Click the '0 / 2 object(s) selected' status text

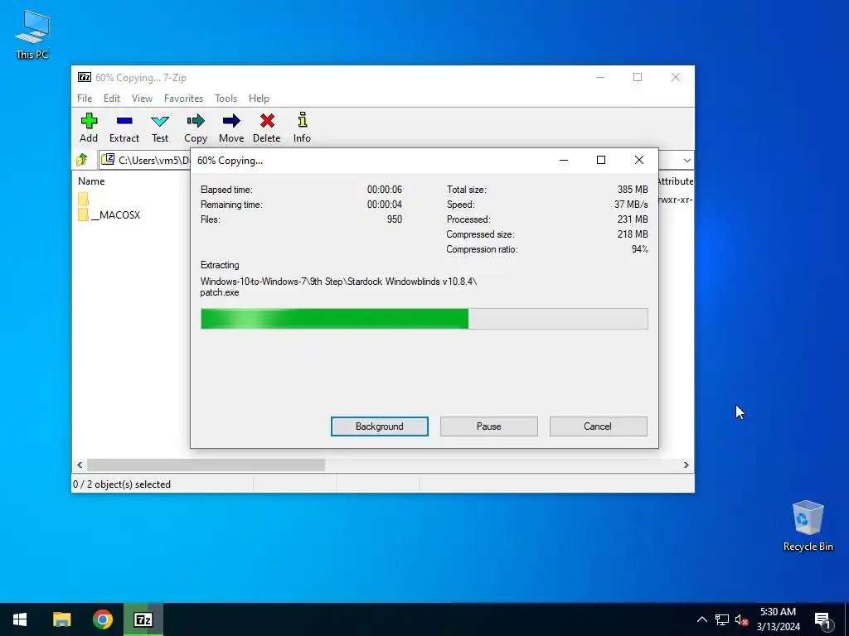[x=122, y=484]
